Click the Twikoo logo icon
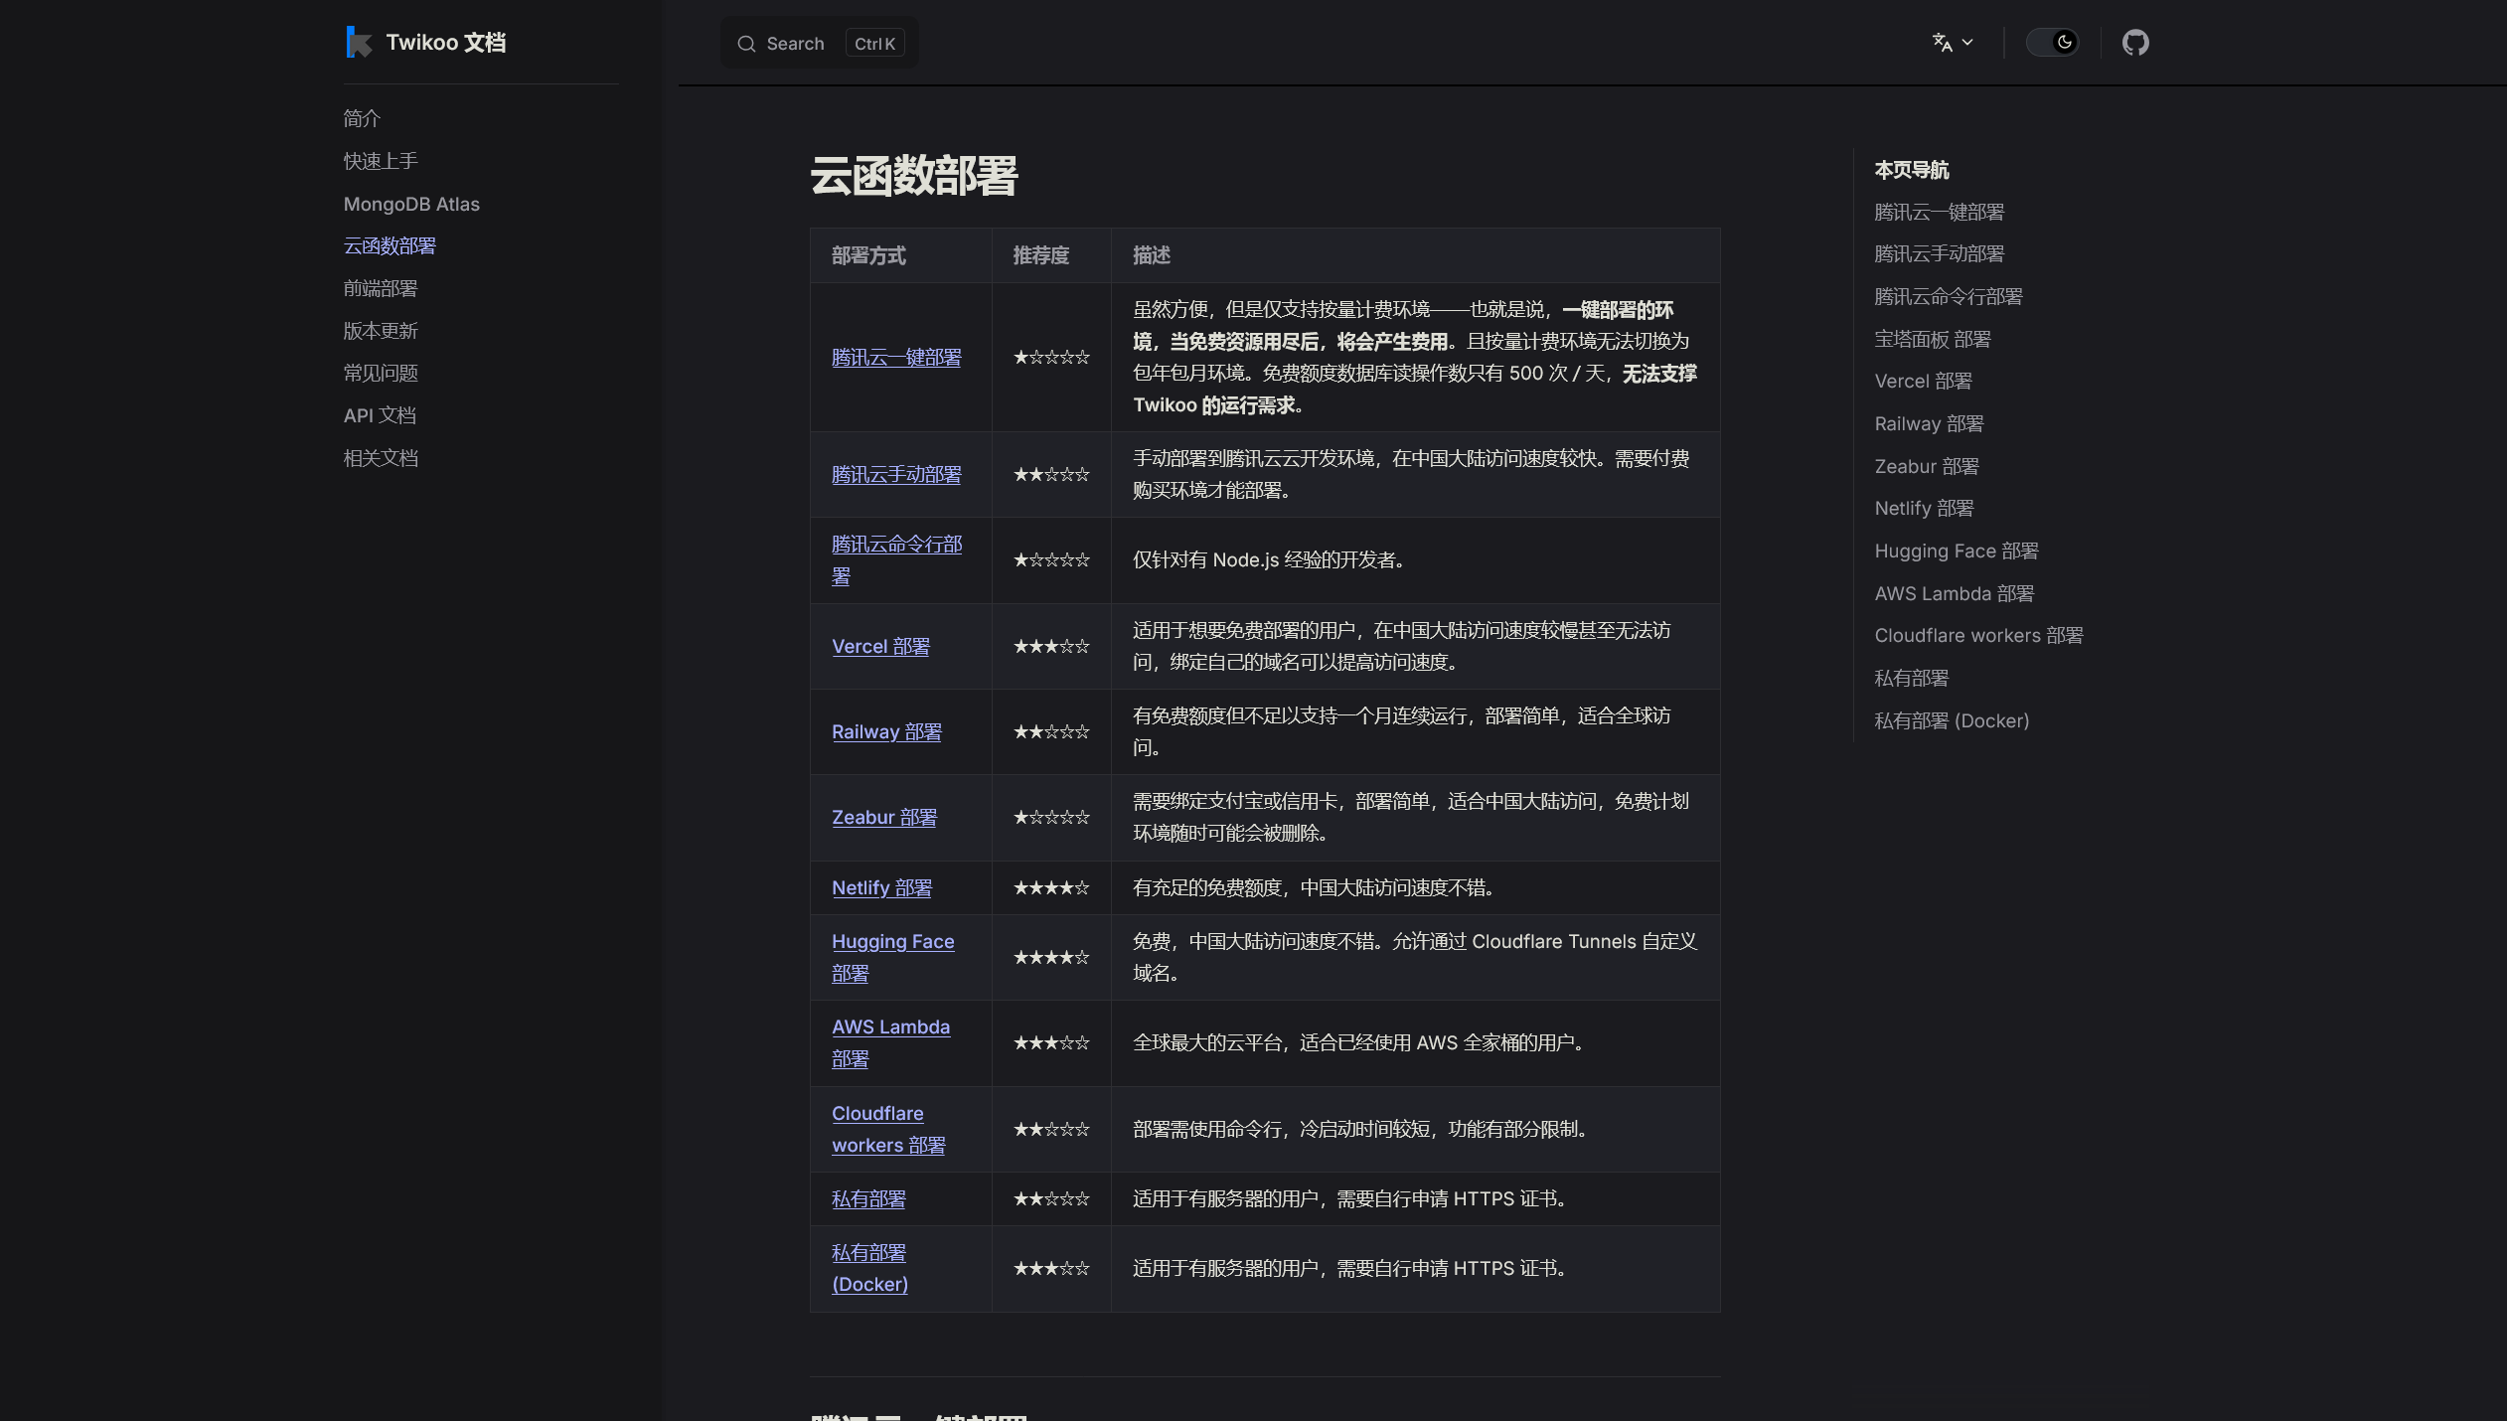 (359, 42)
